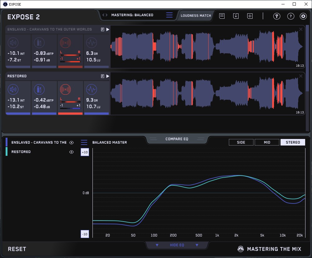Minimize the EXPOSE window
The image size is (312, 258).
(x=283, y=4)
